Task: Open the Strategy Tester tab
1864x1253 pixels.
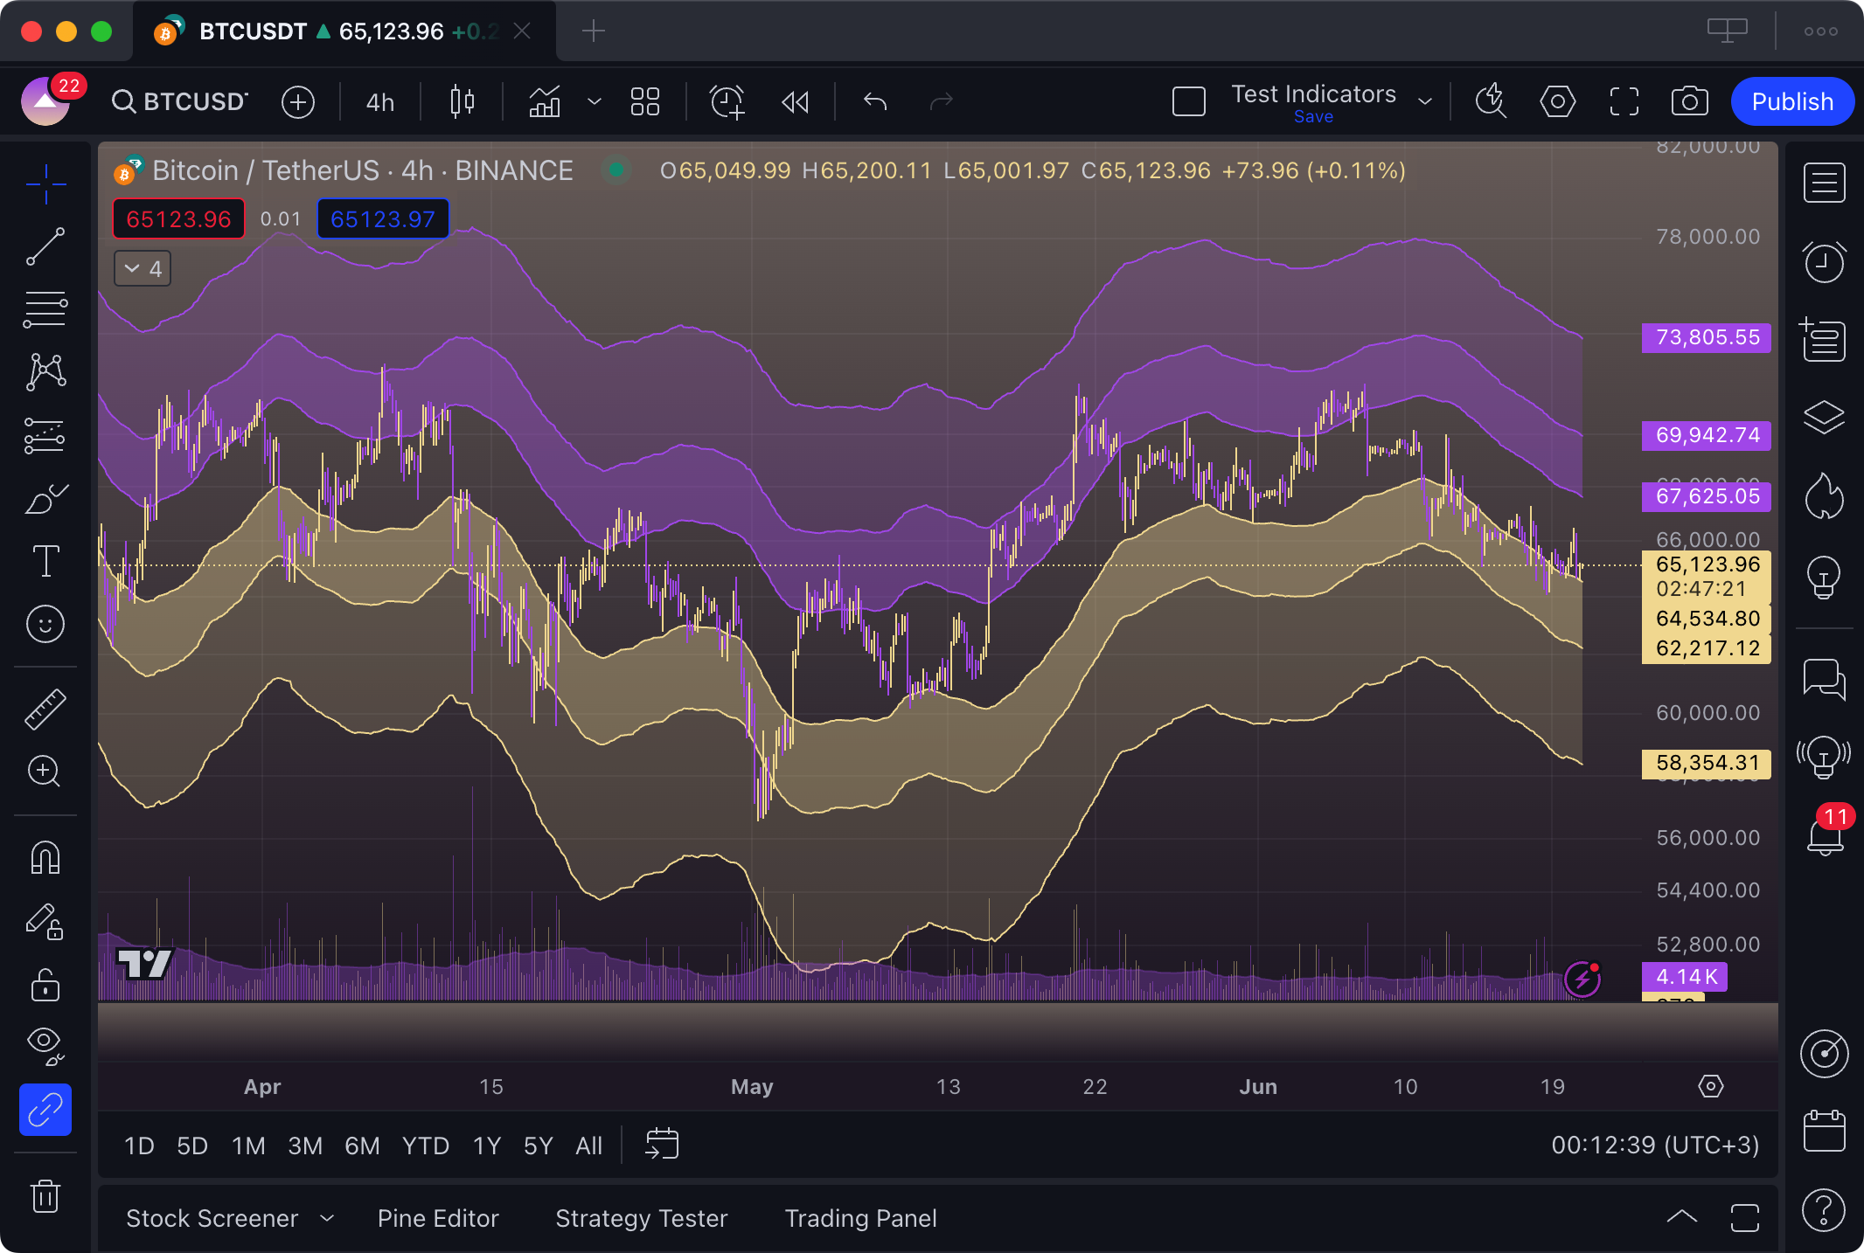Action: click(641, 1218)
